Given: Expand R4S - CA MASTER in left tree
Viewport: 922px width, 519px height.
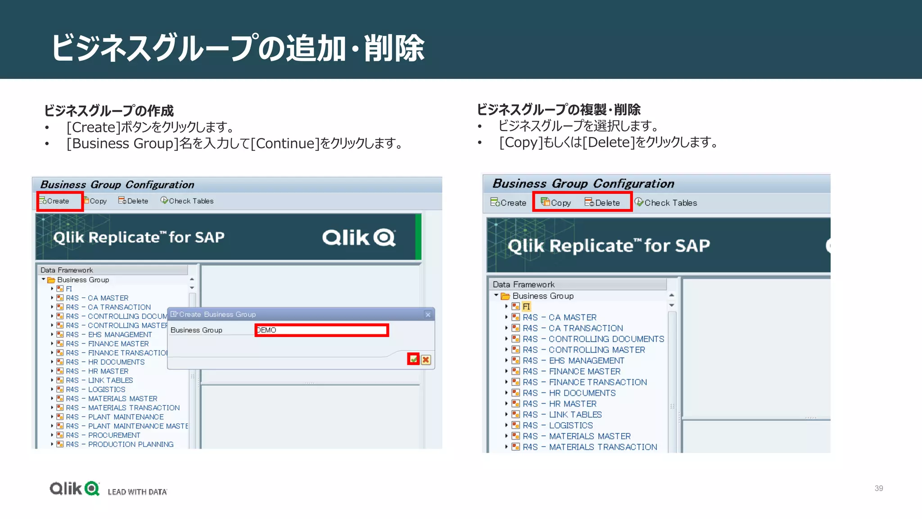Looking at the screenshot, I should pyautogui.click(x=52, y=298).
